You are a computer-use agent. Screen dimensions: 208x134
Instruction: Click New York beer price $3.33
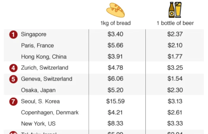(175, 123)
